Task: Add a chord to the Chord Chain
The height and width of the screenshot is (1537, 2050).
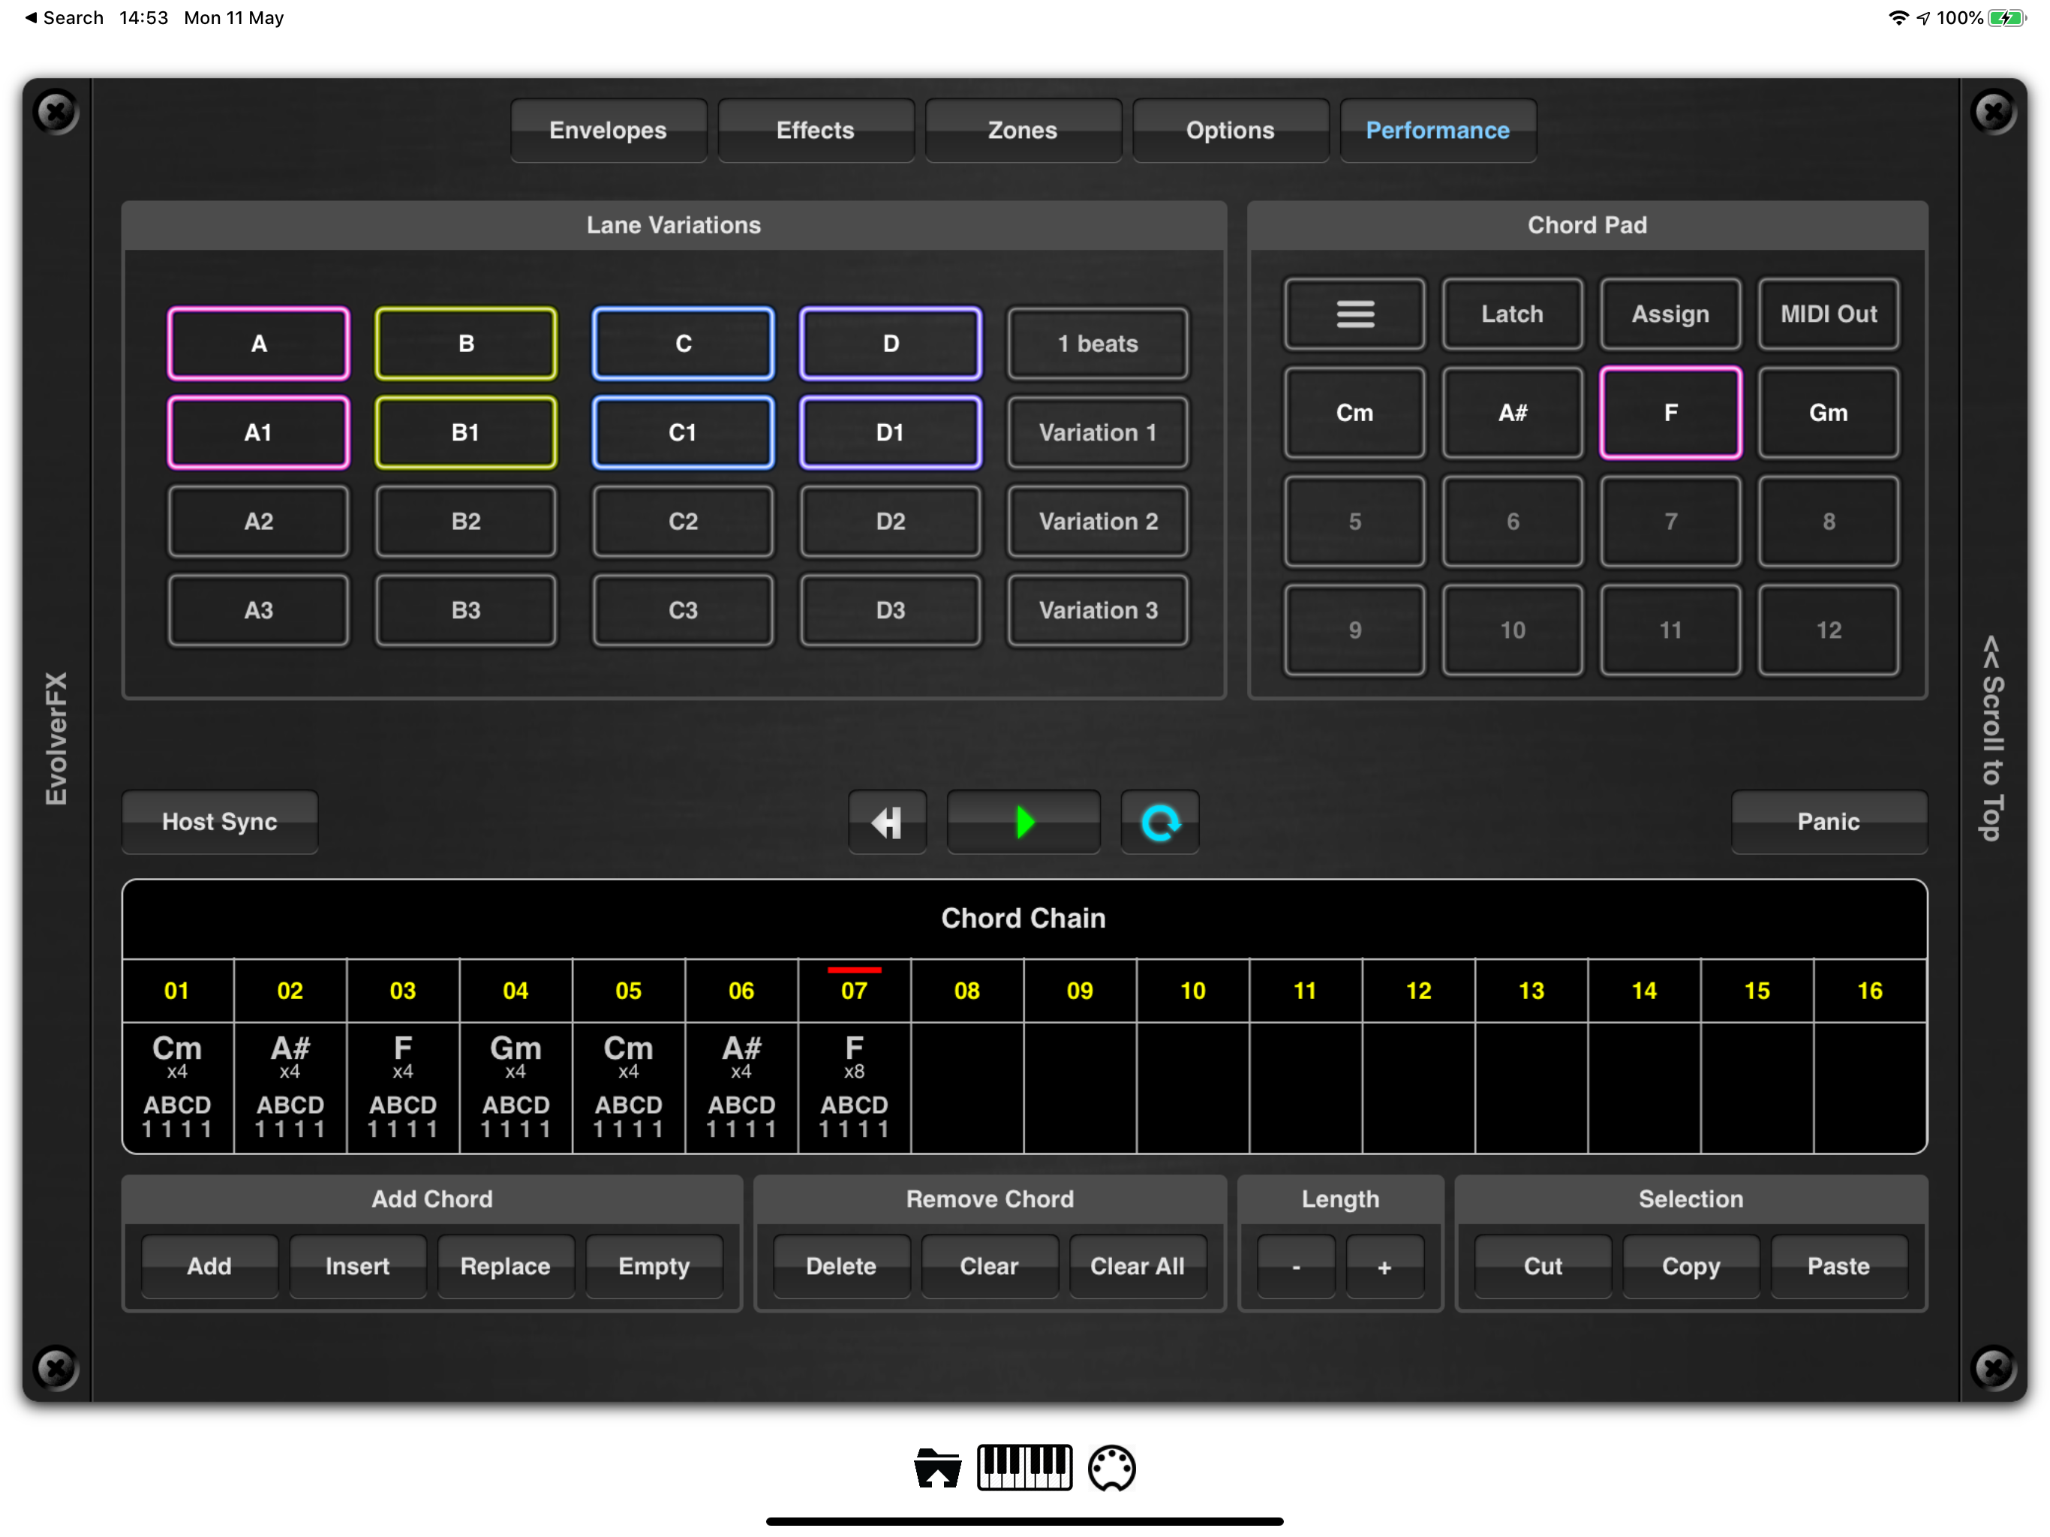Action: (209, 1266)
